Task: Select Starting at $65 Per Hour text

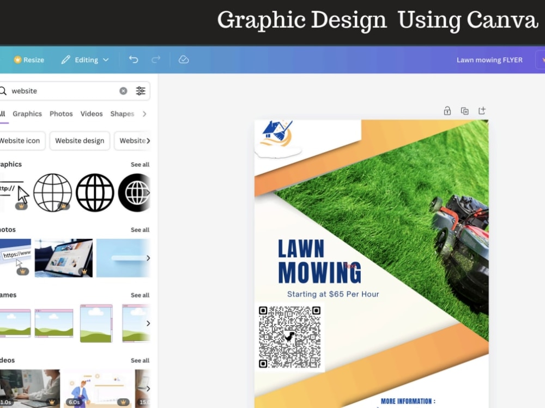Action: (333, 294)
